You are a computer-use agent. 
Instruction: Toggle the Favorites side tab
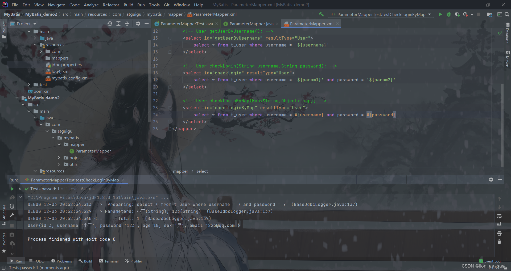pyautogui.click(x=4, y=243)
